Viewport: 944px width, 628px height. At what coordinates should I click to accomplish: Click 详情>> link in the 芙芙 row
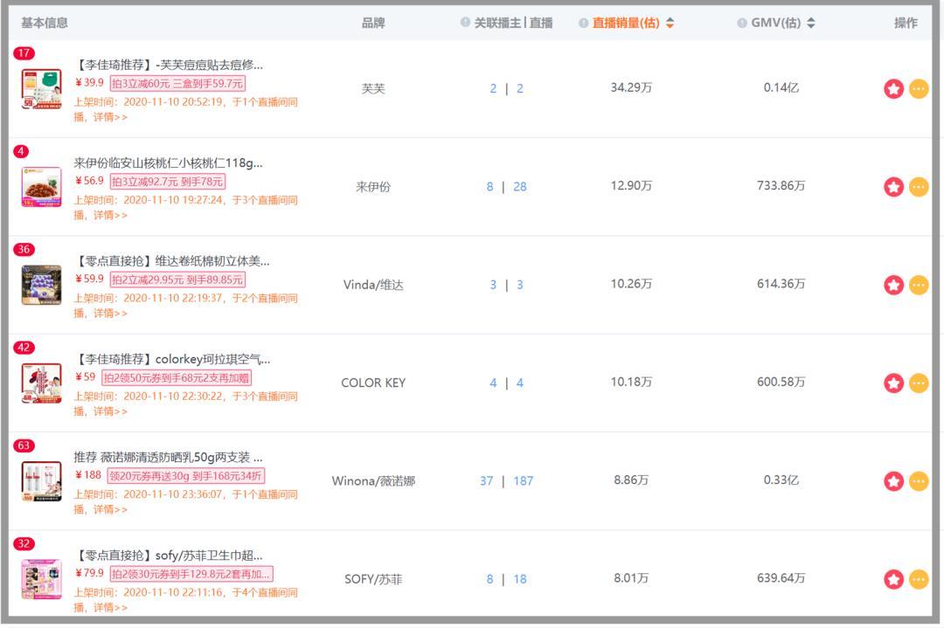pos(110,117)
